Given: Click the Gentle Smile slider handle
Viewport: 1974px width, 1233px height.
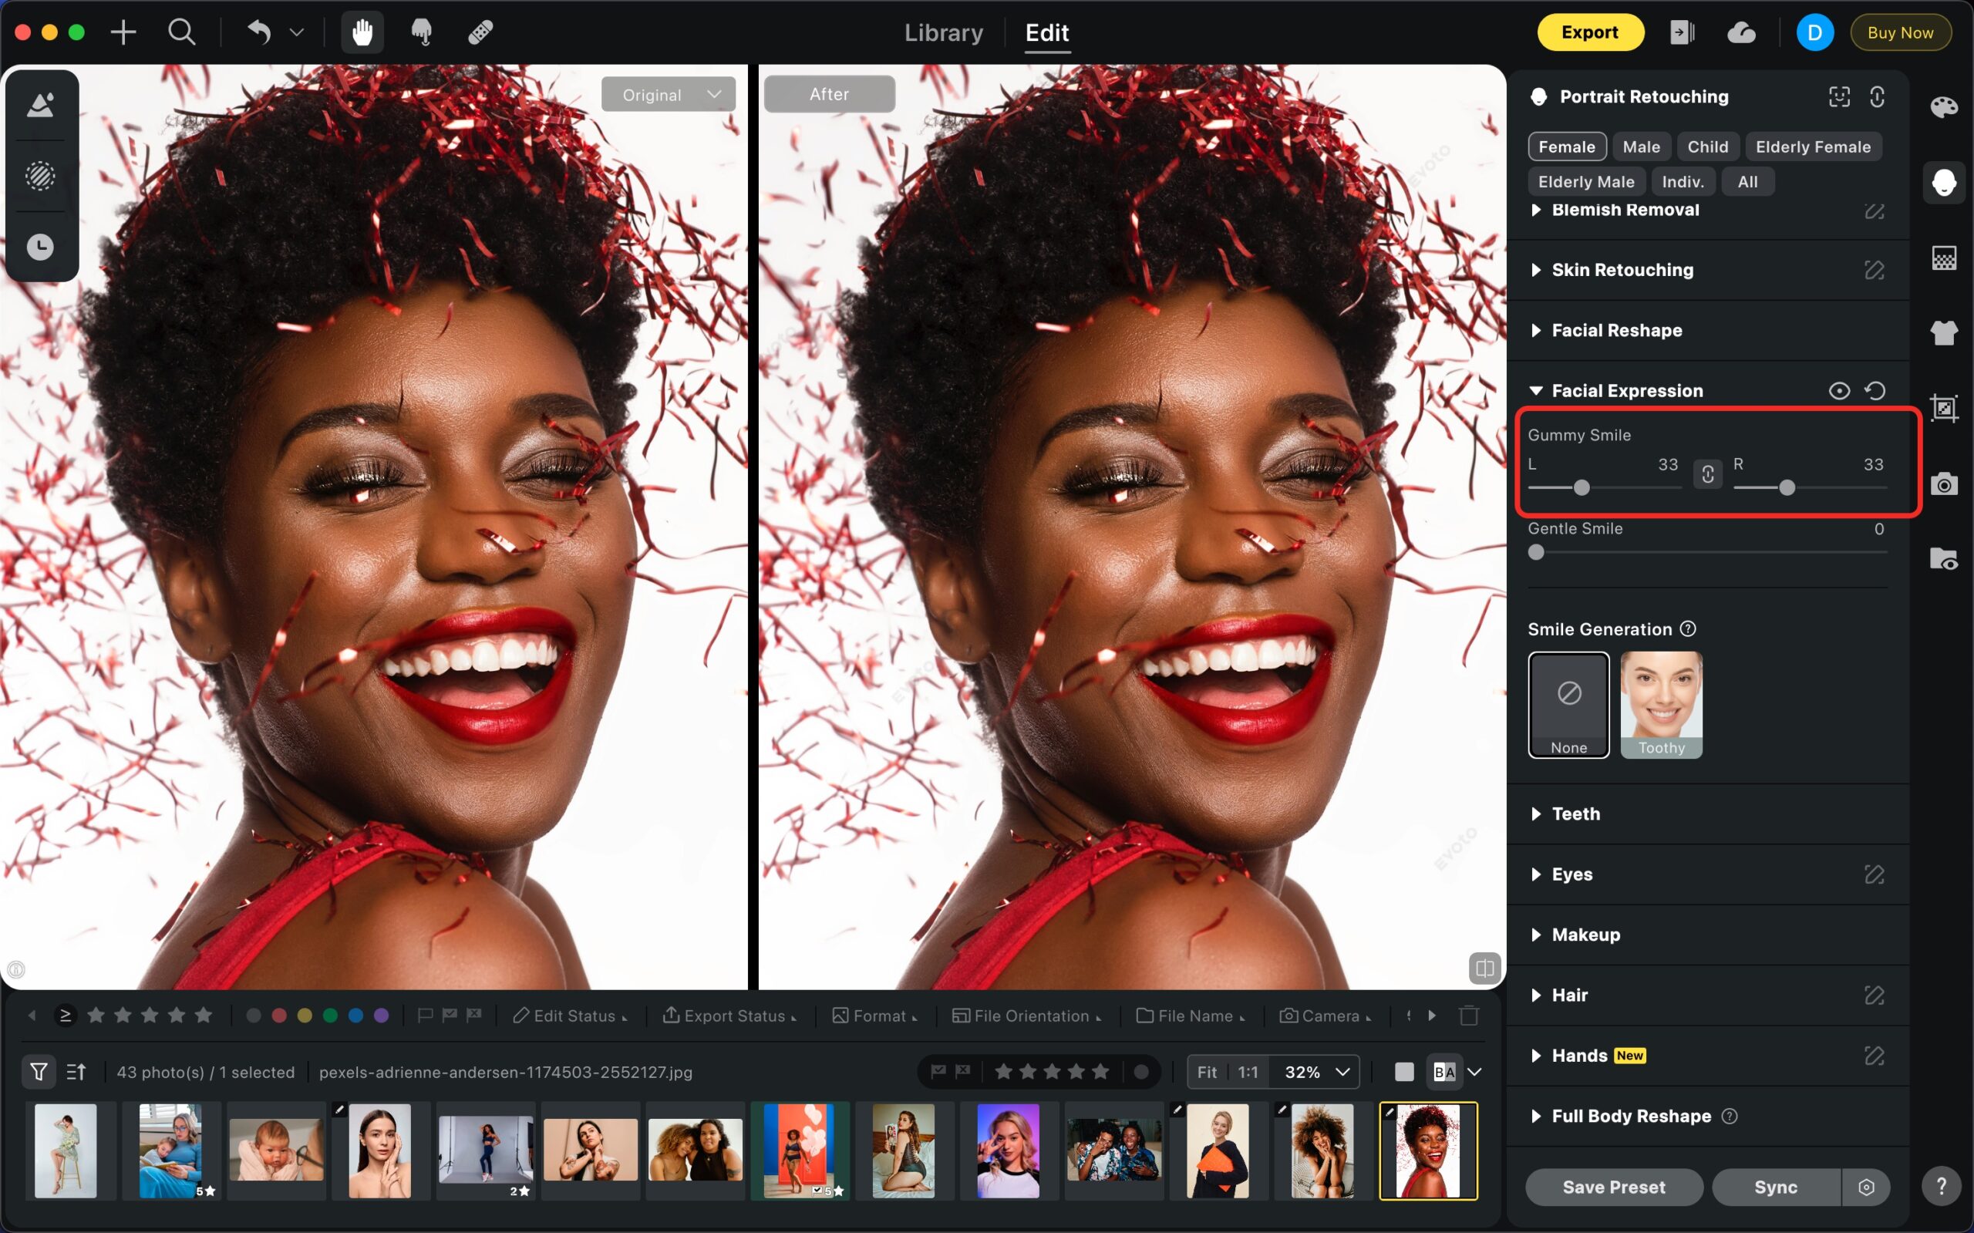Looking at the screenshot, I should 1536,552.
